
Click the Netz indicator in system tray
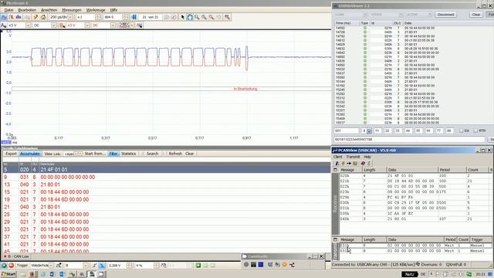[x=409, y=274]
